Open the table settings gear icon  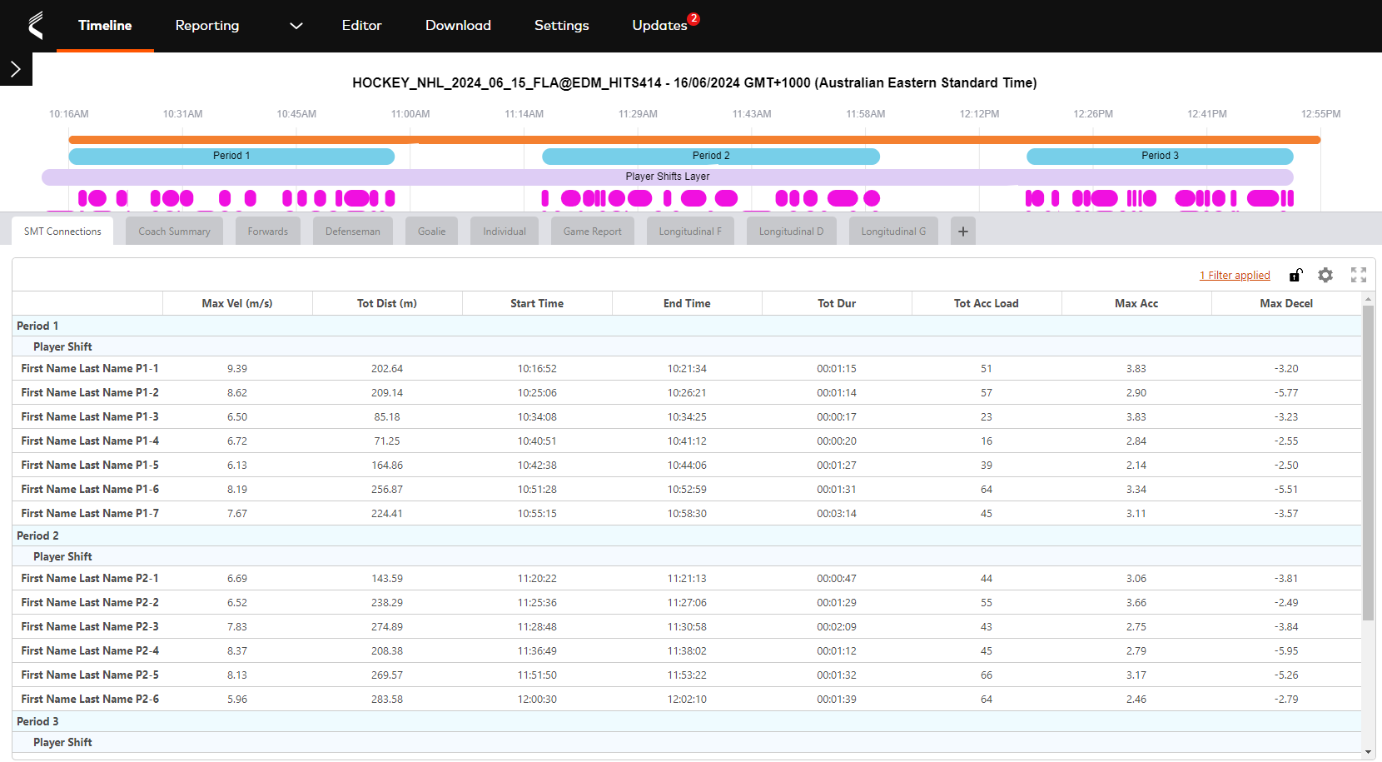pos(1325,275)
